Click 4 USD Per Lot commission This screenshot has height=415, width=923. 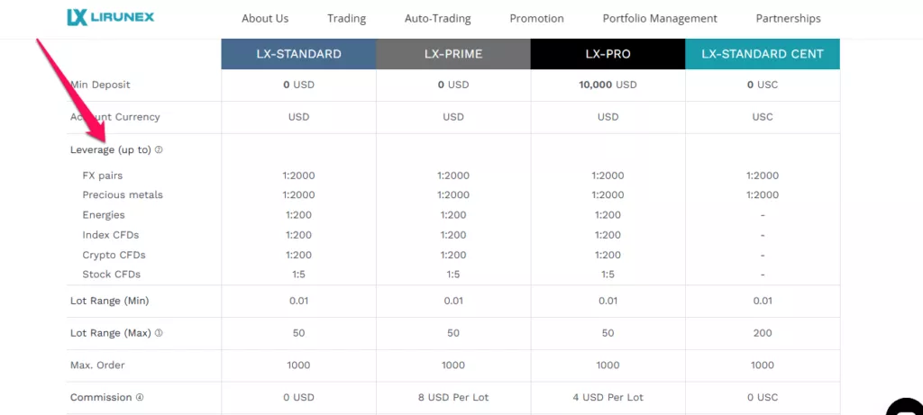pos(608,397)
